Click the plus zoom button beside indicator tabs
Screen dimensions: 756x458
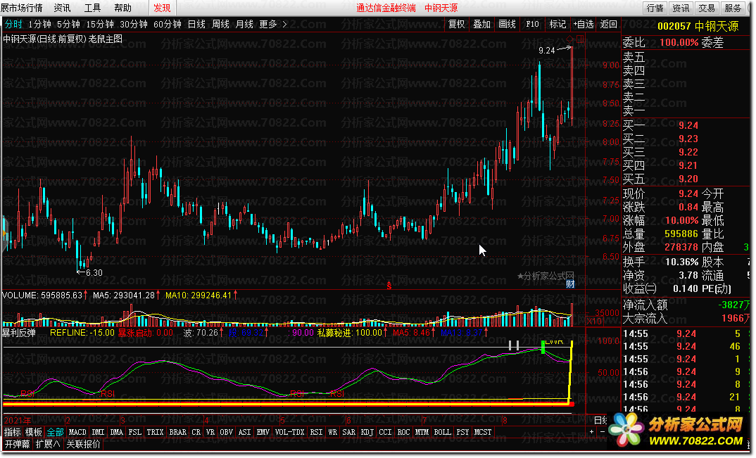(591, 433)
